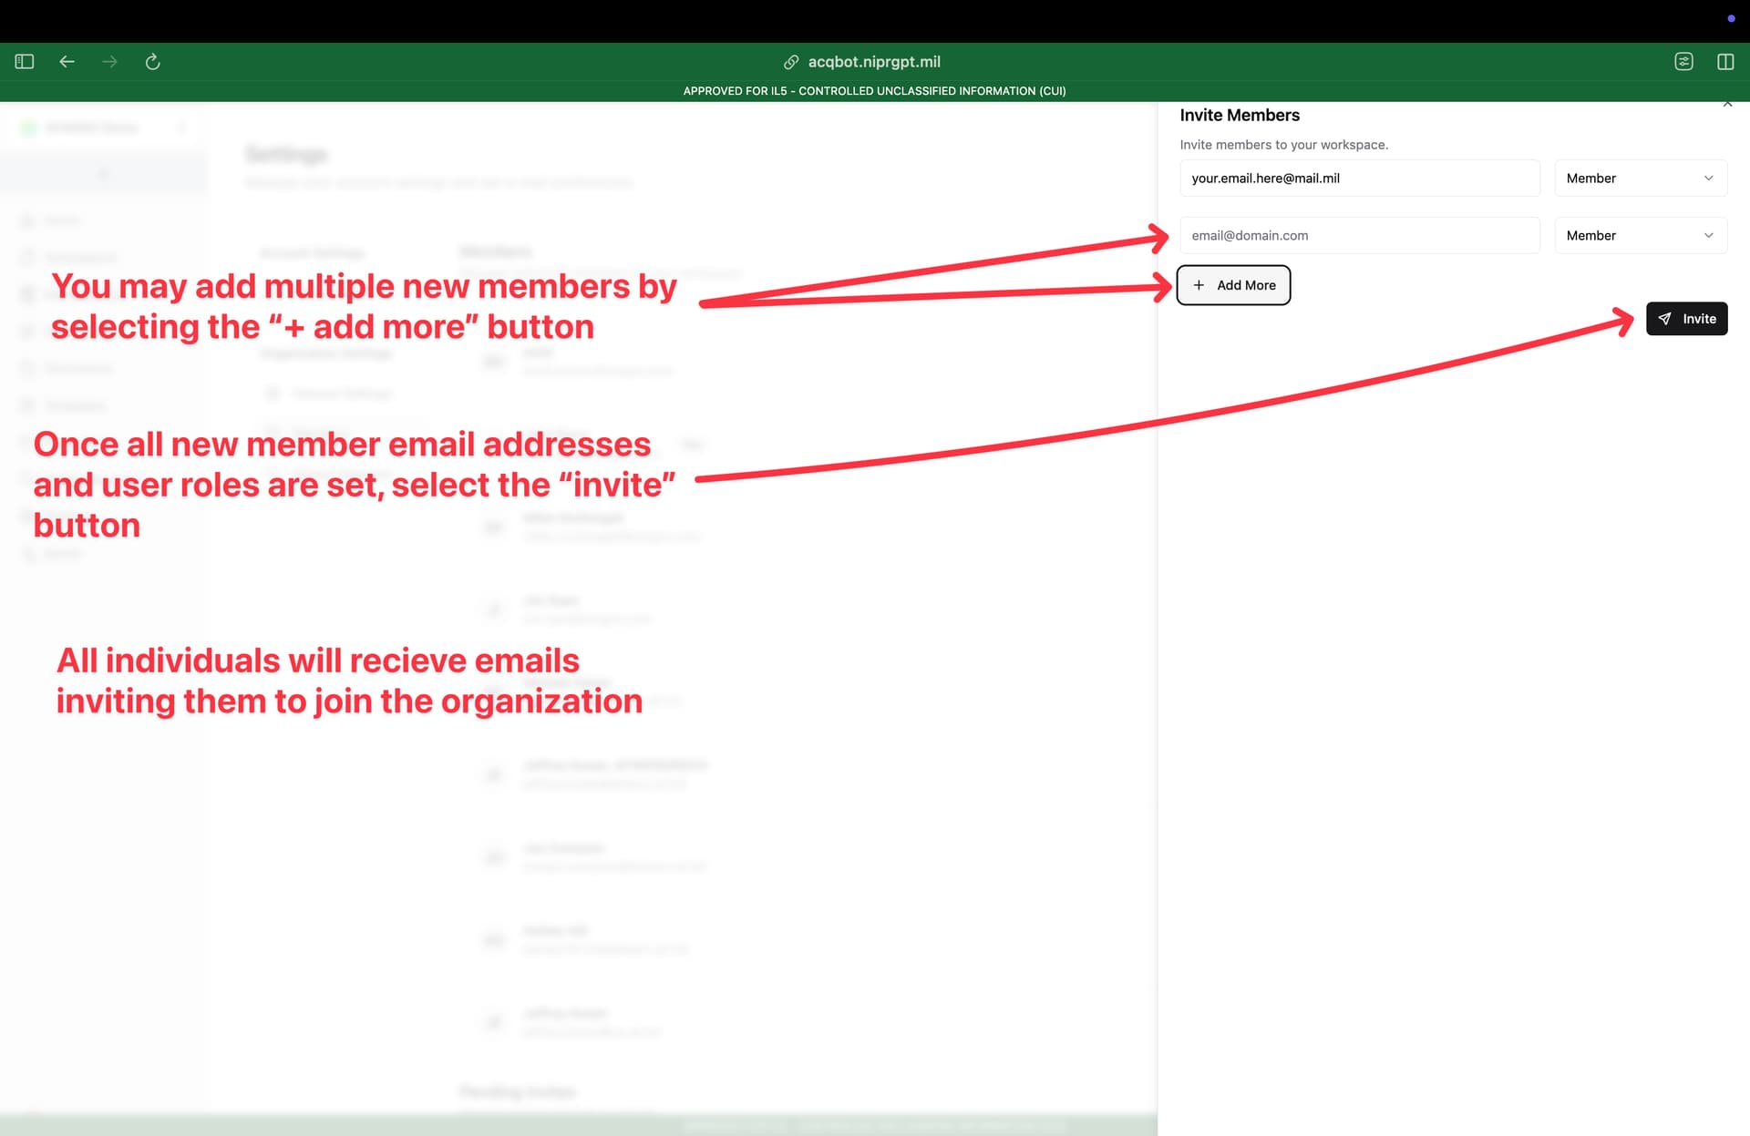Image resolution: width=1750 pixels, height=1136 pixels.
Task: Click the acqbot.niprgpt.mil address bar
Action: pos(873,62)
